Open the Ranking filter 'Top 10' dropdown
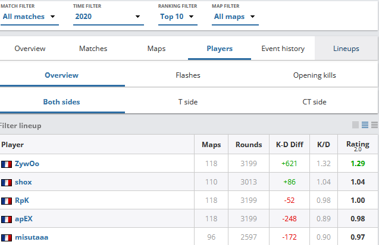This screenshot has width=379, height=245. pos(178,17)
